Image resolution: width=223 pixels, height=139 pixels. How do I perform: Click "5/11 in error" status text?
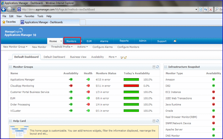tap(103, 86)
